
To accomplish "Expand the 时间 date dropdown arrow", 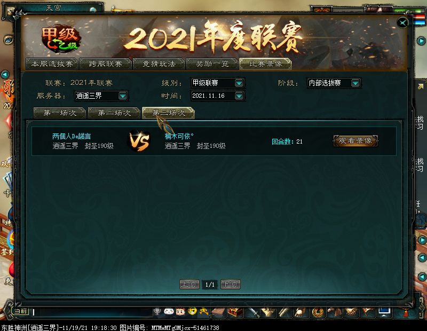I will pos(239,96).
